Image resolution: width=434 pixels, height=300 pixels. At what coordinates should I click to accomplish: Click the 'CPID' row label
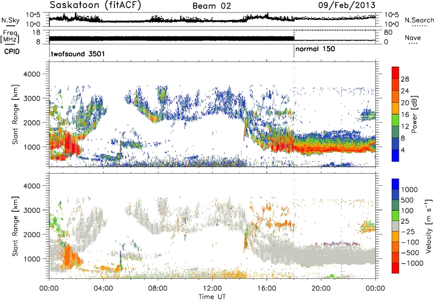12,51
